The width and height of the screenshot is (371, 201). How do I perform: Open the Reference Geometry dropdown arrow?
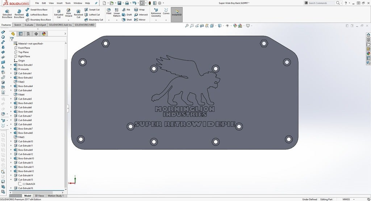[156, 20]
